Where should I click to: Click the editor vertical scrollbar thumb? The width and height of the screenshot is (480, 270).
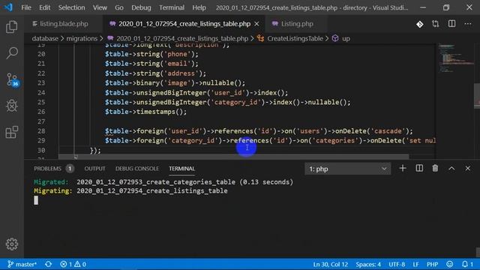coord(477,95)
